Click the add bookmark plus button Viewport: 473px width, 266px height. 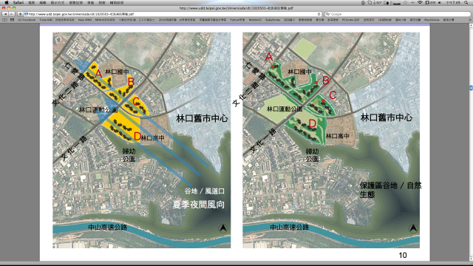point(20,14)
